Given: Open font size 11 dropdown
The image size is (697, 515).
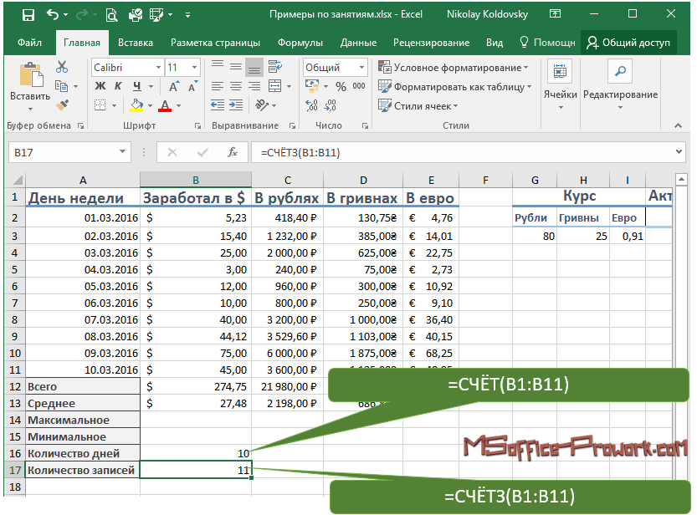Looking at the screenshot, I should coord(194,68).
